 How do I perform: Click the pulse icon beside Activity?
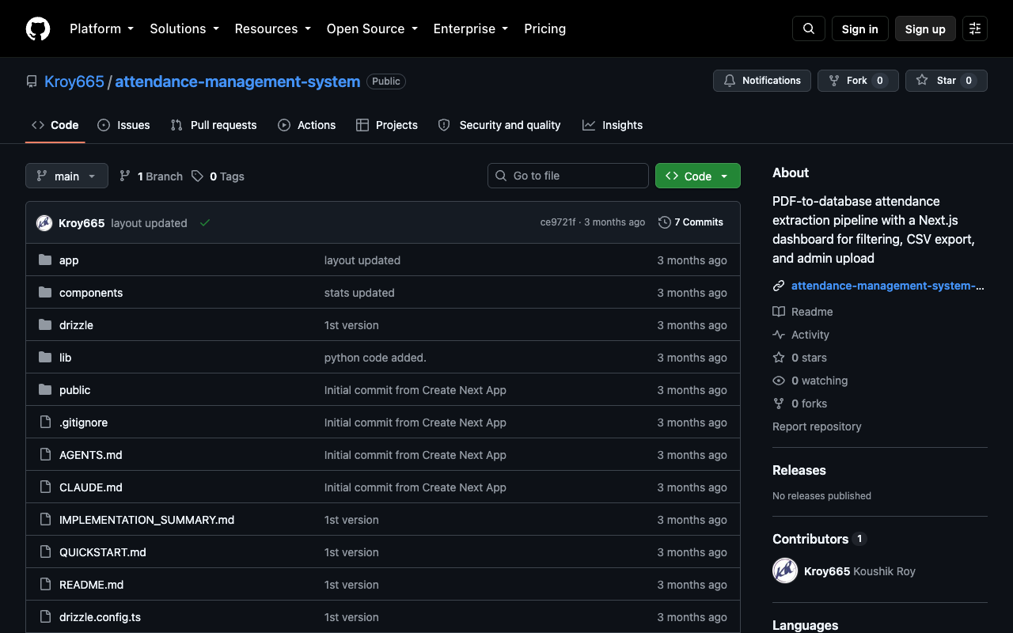779,335
